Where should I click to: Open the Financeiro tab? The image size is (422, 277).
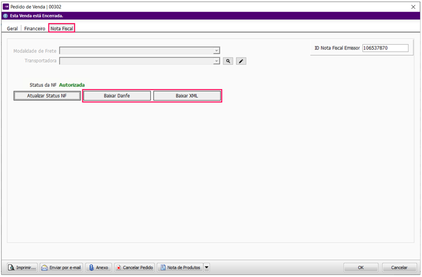click(35, 29)
